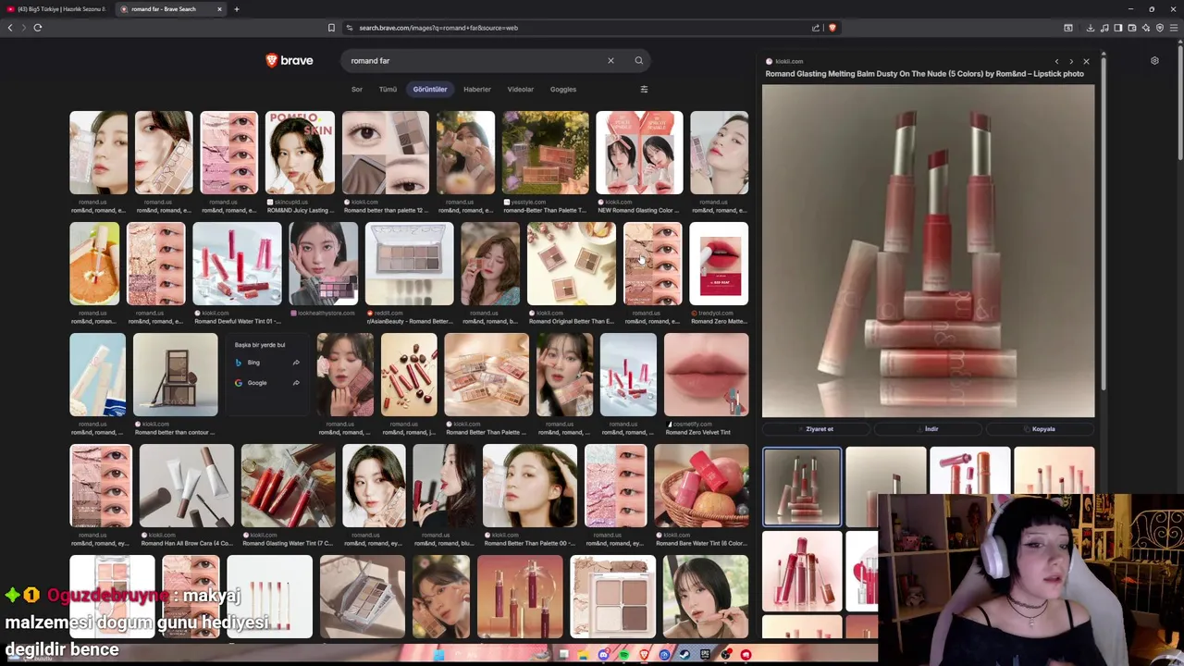Open a new browser tab
The width and height of the screenshot is (1184, 666).
236,9
